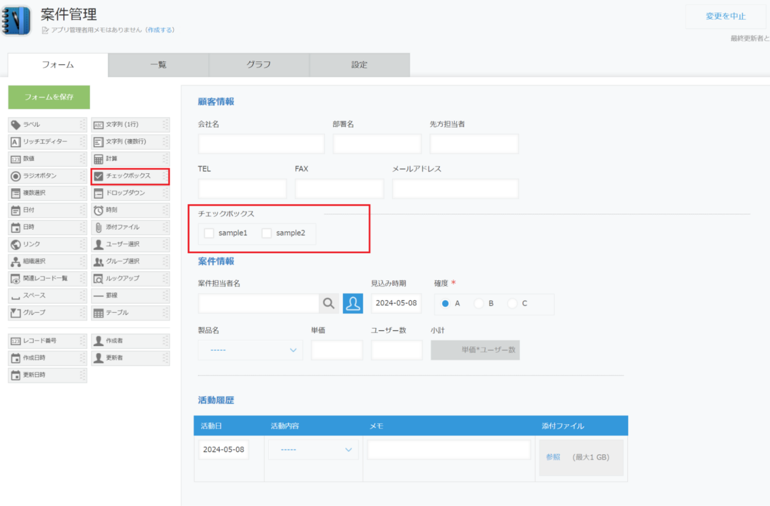Select the リンク globe field icon

point(16,244)
